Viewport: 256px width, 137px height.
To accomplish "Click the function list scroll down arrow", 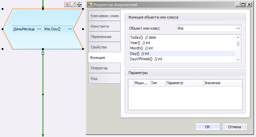I will [x=238, y=60].
